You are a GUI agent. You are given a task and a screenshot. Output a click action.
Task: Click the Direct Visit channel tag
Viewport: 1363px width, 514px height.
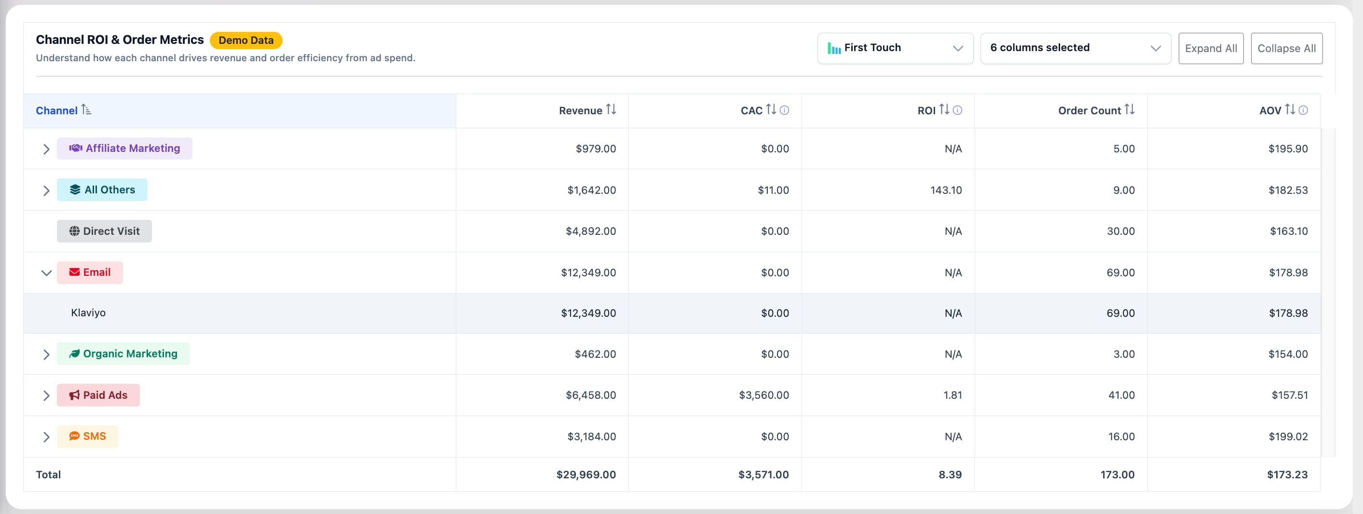click(104, 231)
